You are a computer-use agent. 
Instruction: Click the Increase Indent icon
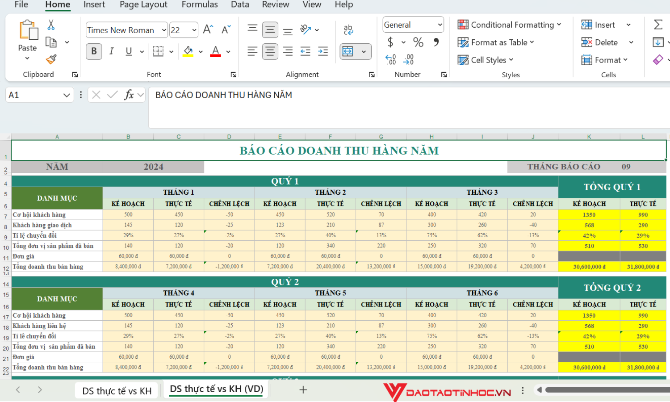click(x=323, y=51)
